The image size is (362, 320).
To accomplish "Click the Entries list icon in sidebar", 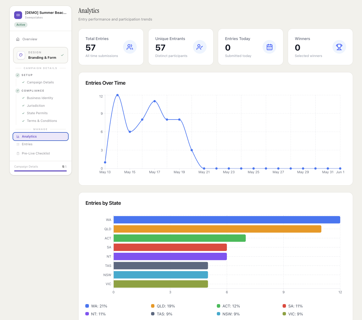I will tap(18, 144).
